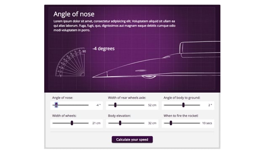Click the -4 degrees readout text
This screenshot has height=151, width=269.
(x=103, y=49)
